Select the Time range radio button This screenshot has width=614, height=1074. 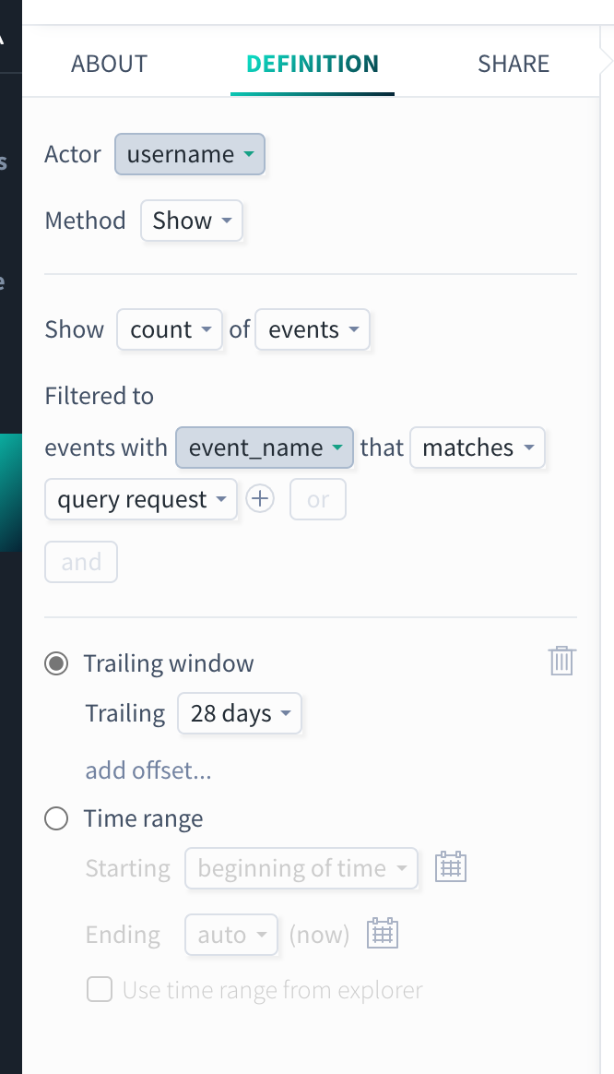[x=56, y=818]
